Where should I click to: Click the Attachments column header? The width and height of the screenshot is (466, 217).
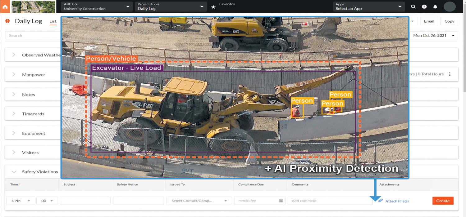(389, 184)
